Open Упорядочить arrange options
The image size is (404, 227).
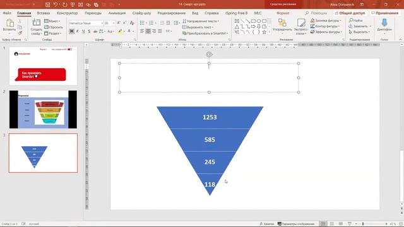point(282,26)
